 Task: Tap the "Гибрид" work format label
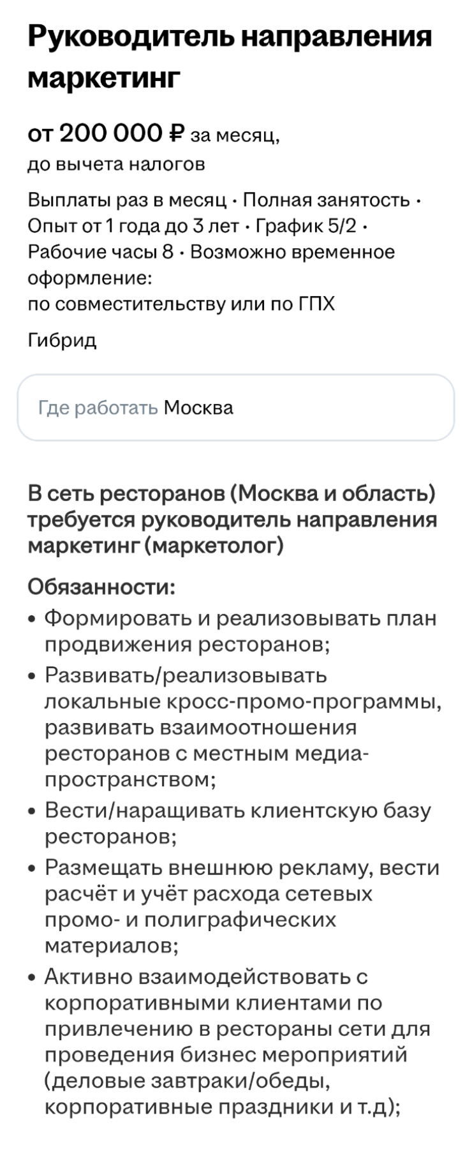(x=62, y=340)
